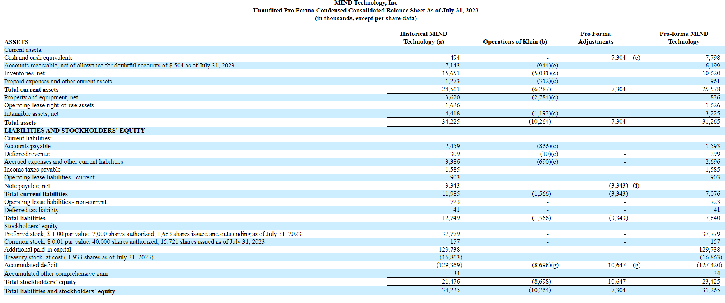Click the 2,459 accounts payable value
Viewport: 725px width, 303px height.
pos(453,146)
